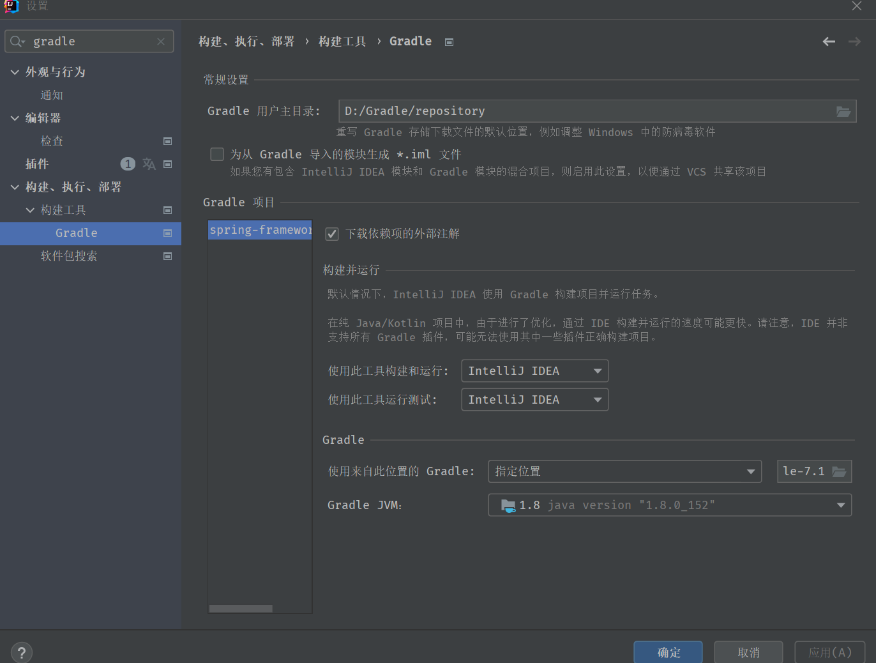Click 构建、执行、部署 breadcrumb link

pyautogui.click(x=246, y=42)
